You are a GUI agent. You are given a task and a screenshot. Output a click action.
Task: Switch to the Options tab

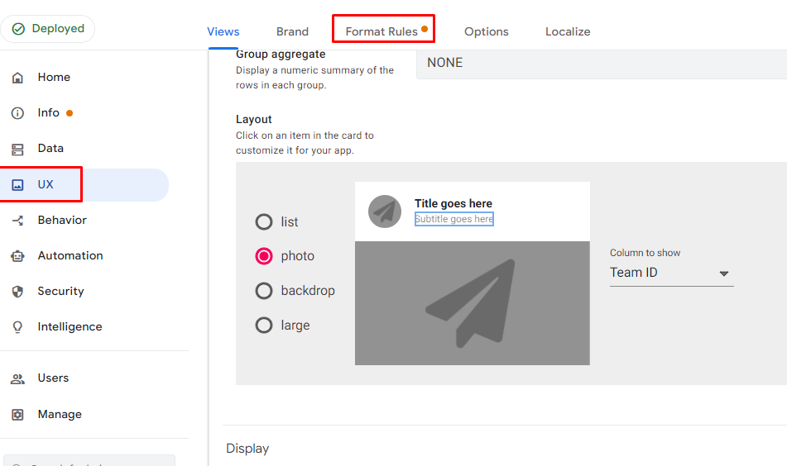(x=487, y=31)
